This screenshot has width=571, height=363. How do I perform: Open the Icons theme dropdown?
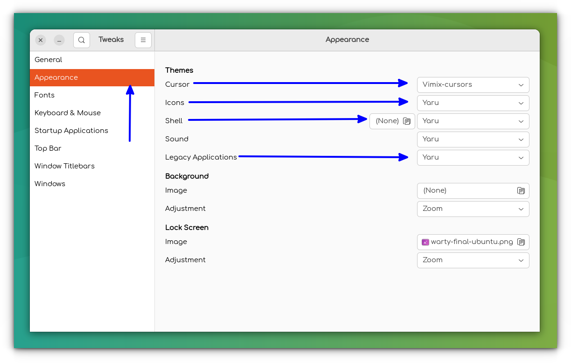pos(473,103)
